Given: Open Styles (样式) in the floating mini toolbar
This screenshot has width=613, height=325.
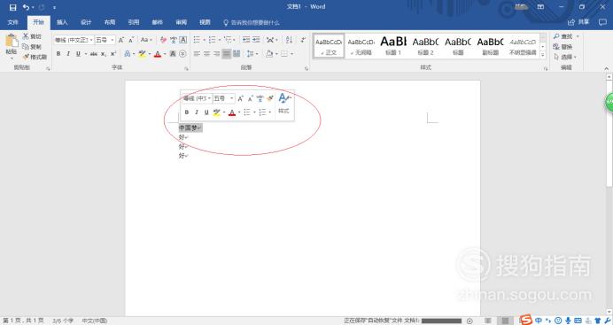Looking at the screenshot, I should [283, 104].
